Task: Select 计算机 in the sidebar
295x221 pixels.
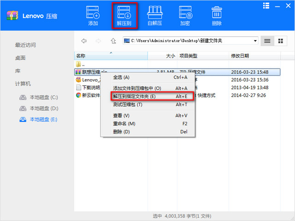Action: [x=23, y=84]
